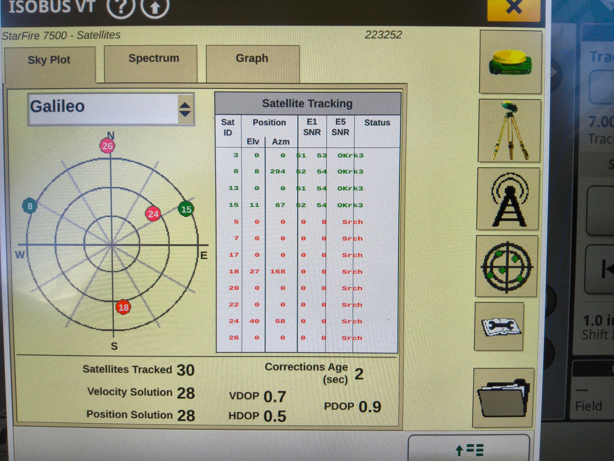Open the folder icon in the sidebar
Image resolution: width=614 pixels, height=461 pixels.
503,398
